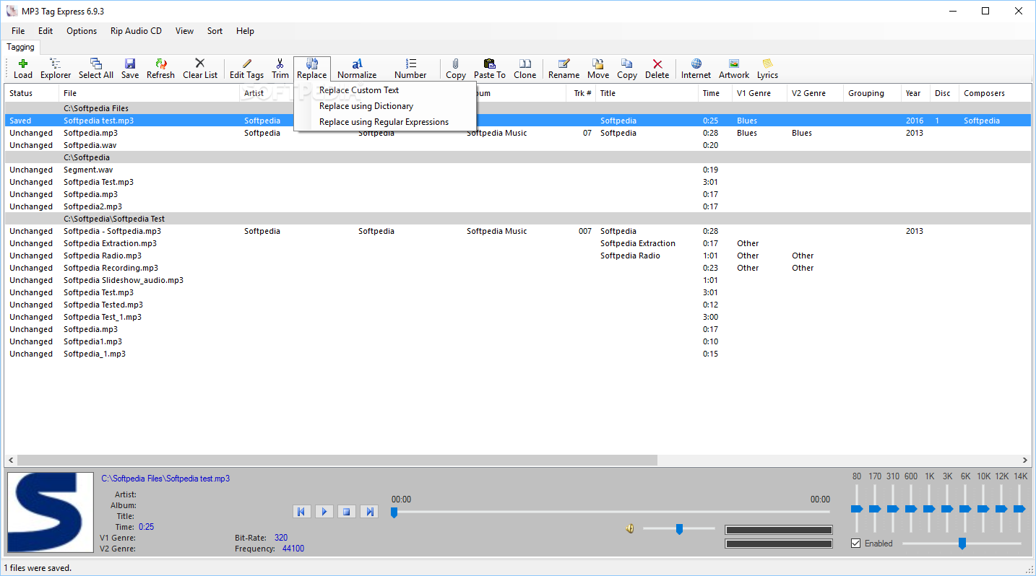Viewport: 1036px width, 576px height.
Task: Click the C:\Softpedia\Softpedia Test folder row
Action: click(517, 219)
